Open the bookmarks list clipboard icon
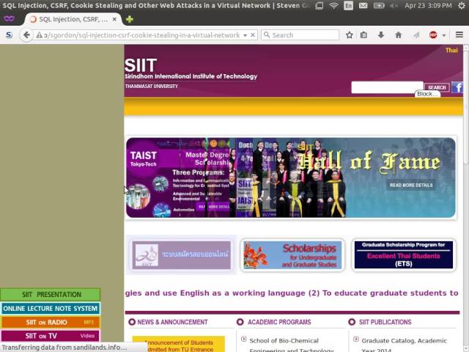Viewport: 469px width, 352px height. 363,35
